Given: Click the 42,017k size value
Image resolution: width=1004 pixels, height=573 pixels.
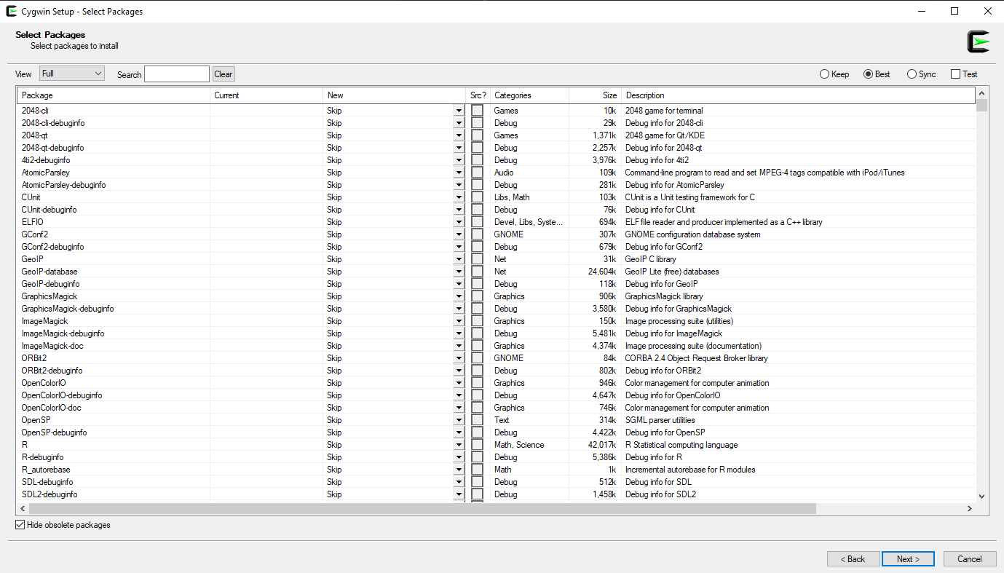Looking at the screenshot, I should coord(603,445).
